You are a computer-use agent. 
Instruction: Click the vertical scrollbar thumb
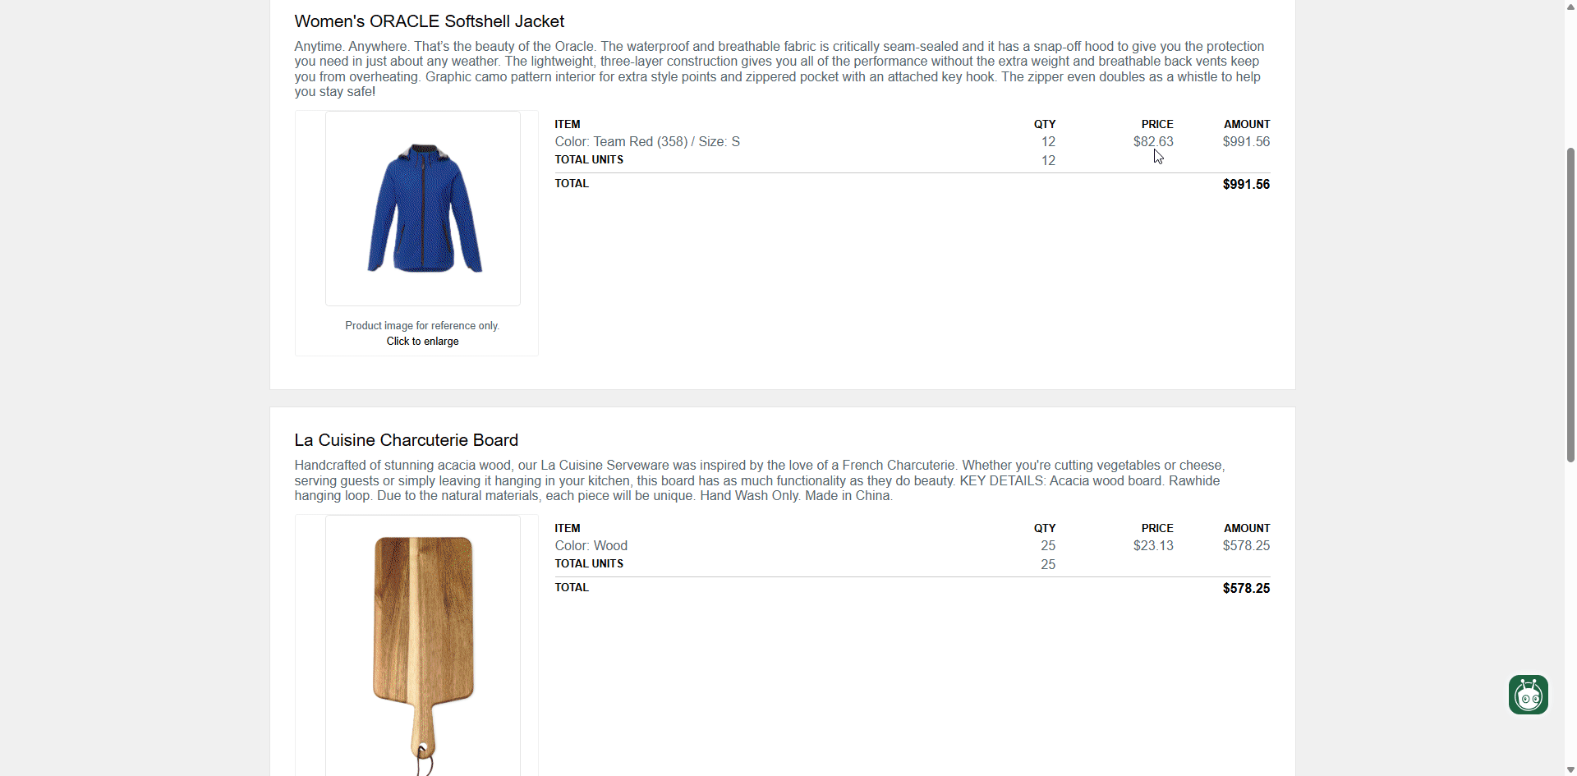coord(1570,304)
